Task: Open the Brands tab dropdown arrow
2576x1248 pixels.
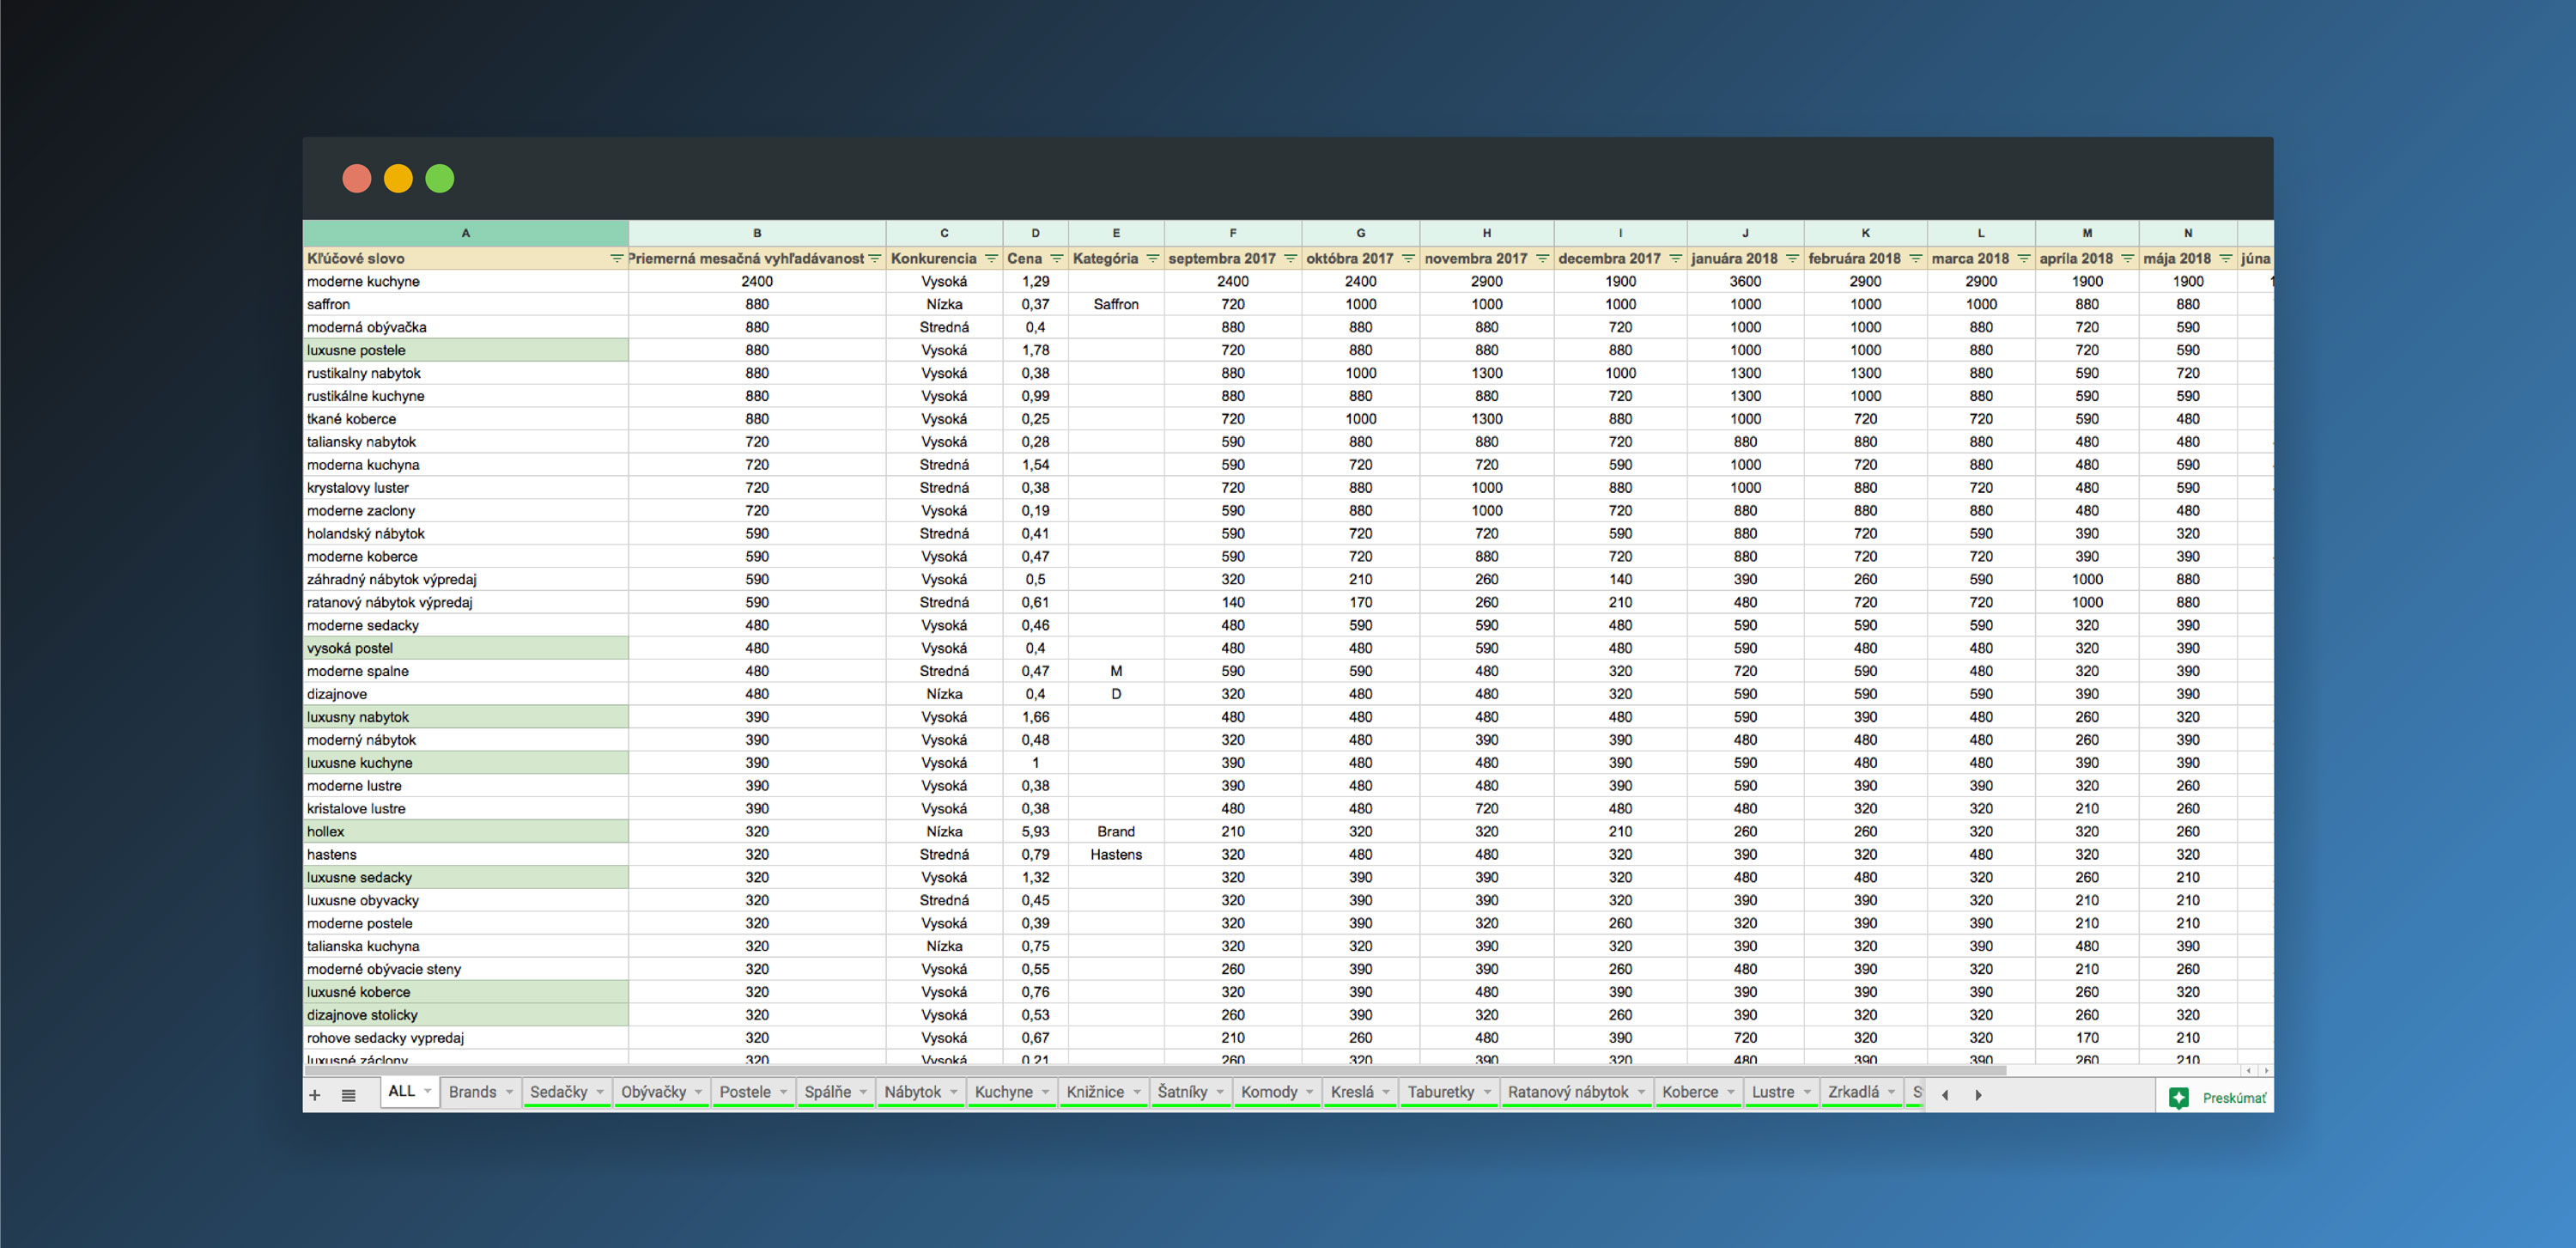Action: pyautogui.click(x=509, y=1092)
